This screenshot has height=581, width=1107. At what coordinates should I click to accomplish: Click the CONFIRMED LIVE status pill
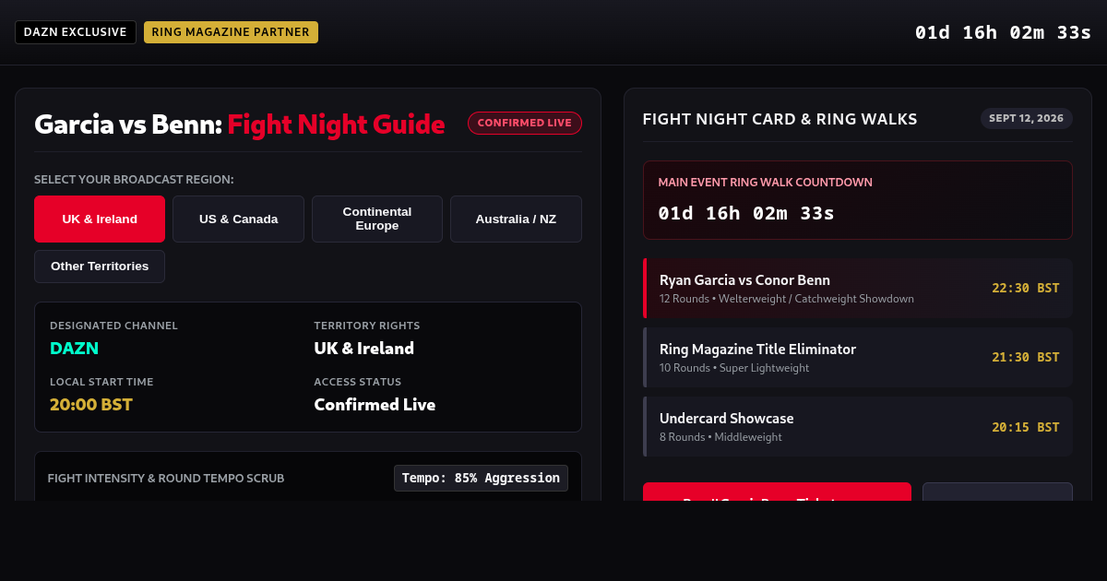pyautogui.click(x=525, y=123)
